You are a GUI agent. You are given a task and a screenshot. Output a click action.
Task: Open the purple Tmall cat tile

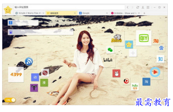click(x=34, y=88)
